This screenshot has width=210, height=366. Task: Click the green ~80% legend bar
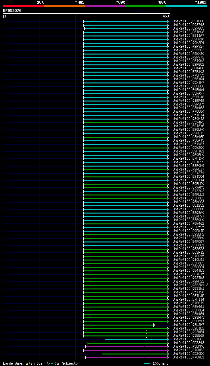click(146, 6)
